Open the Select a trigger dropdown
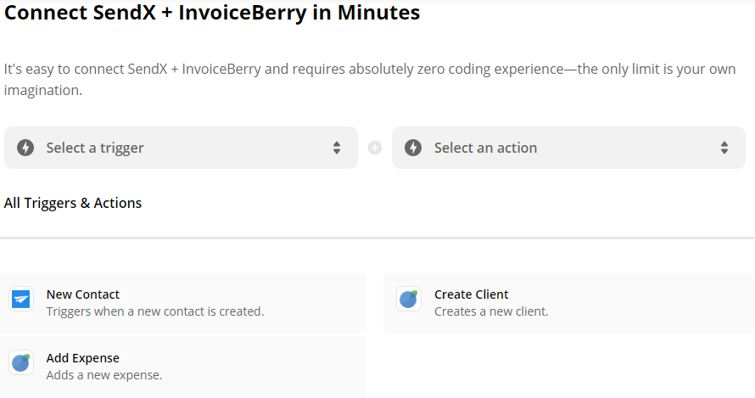Screen dimensions: 755x398 click(x=181, y=148)
